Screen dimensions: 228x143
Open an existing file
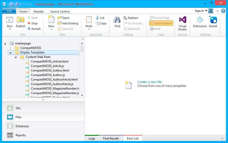(x=63, y=18)
